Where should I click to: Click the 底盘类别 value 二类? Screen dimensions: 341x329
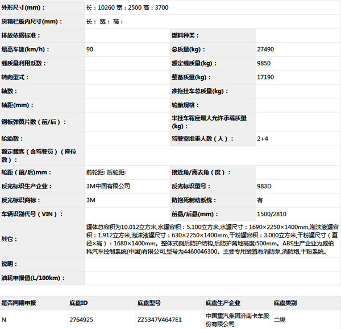[281, 319]
